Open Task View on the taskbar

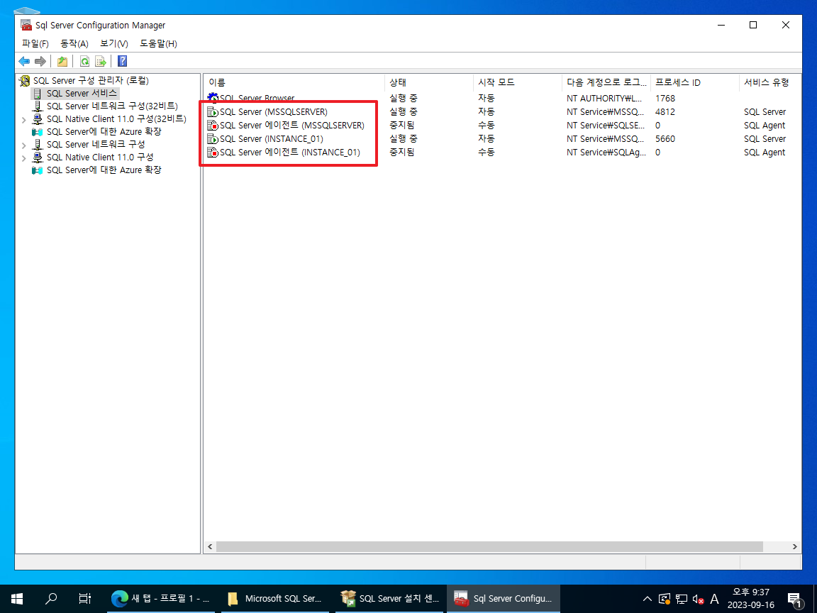click(x=84, y=598)
